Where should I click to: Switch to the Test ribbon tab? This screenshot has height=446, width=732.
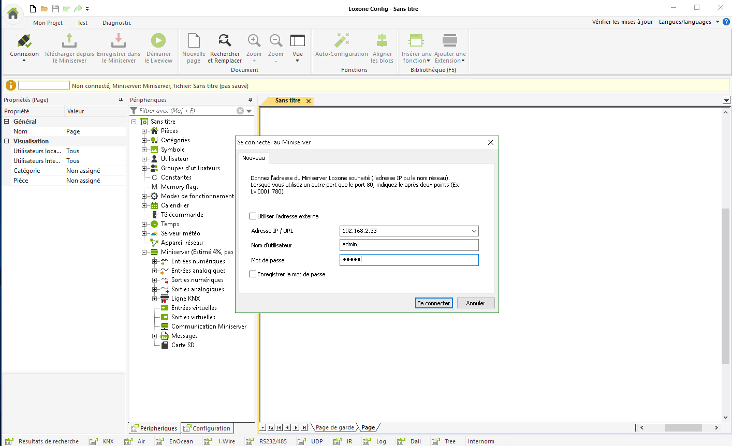82,23
